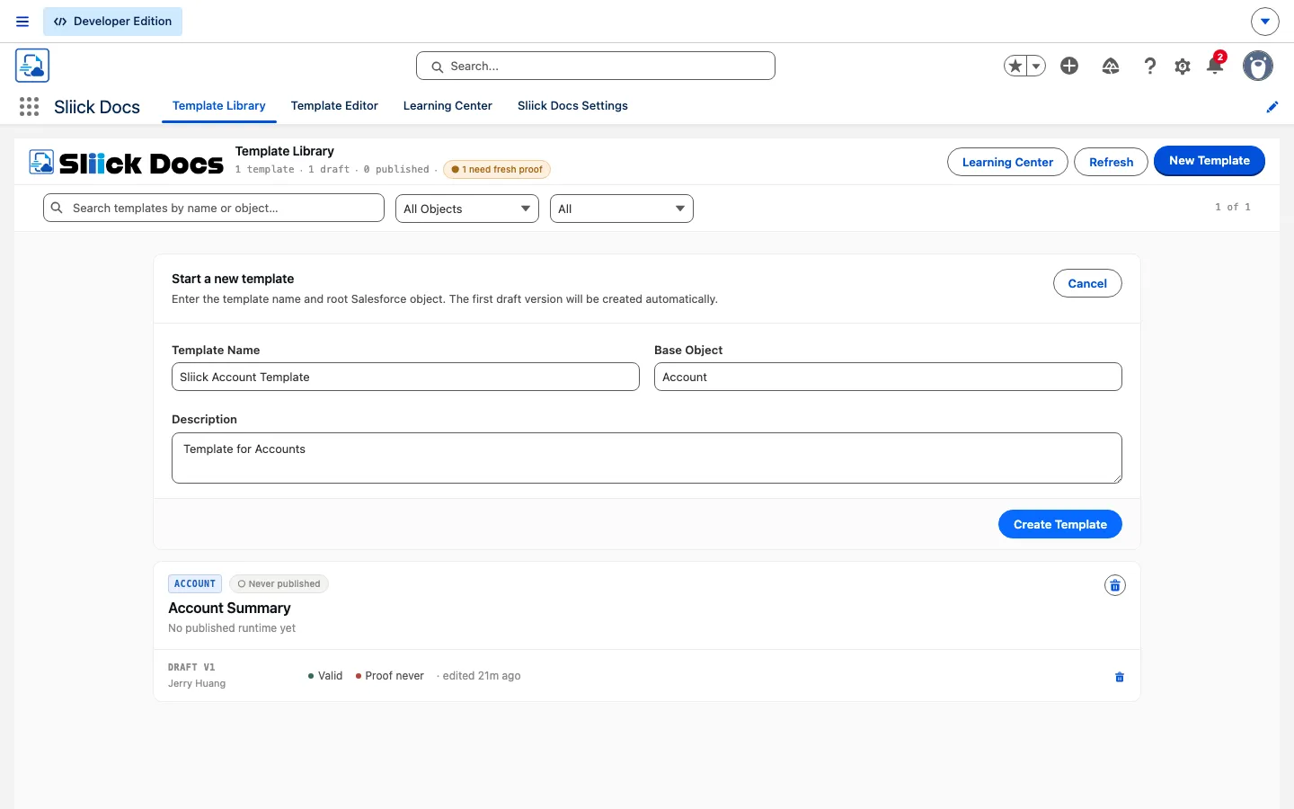Click the Proof never status indicator
The height and width of the screenshot is (809, 1294).
(390, 676)
